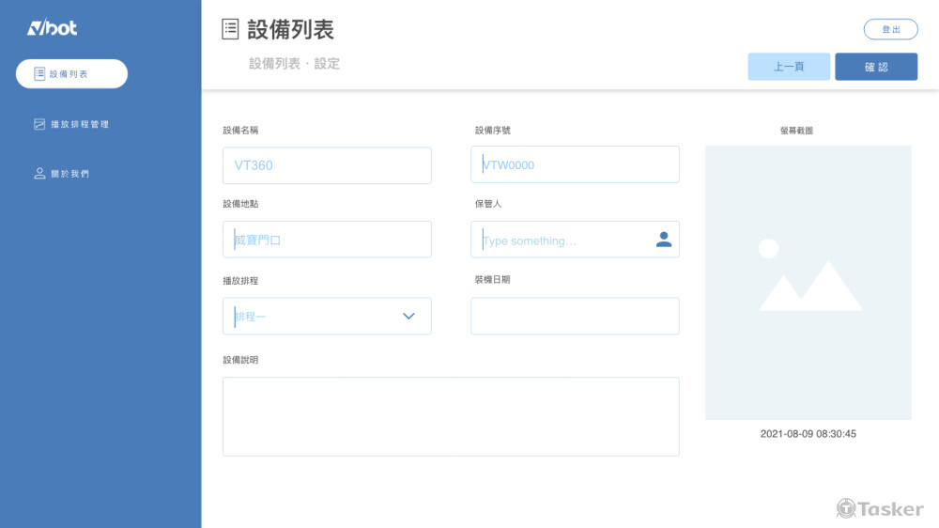The height and width of the screenshot is (528, 939).
Task: Click the user icon in 保管人 field
Action: 663,240
